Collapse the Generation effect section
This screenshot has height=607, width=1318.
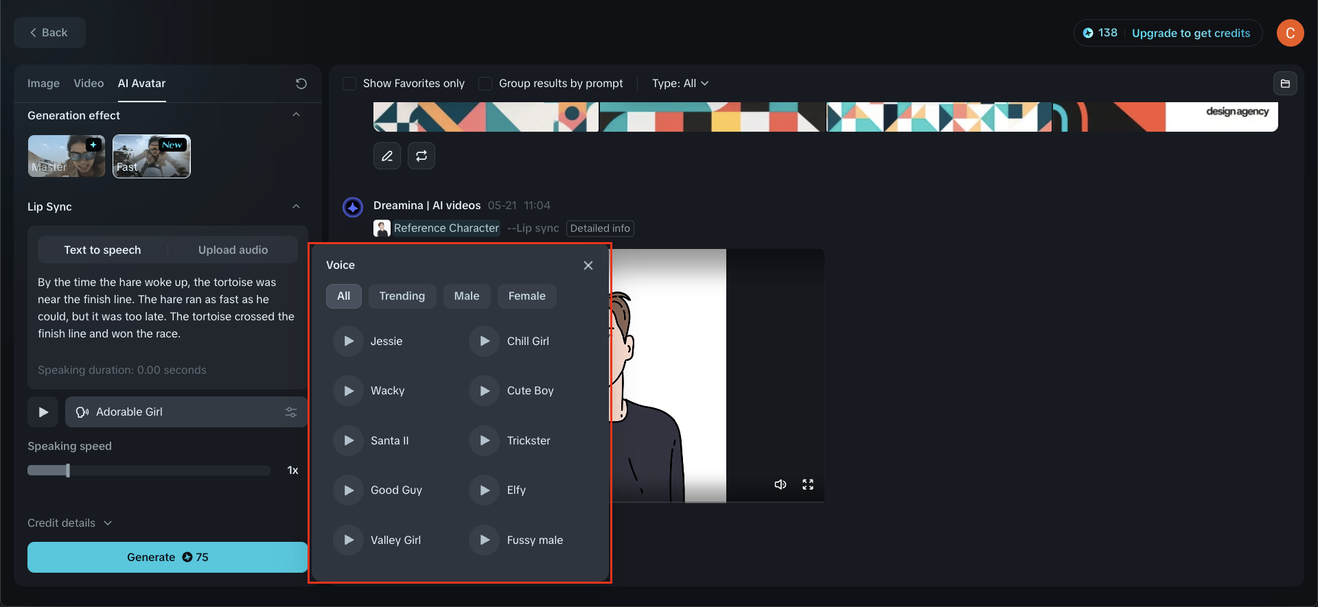pyautogui.click(x=296, y=115)
